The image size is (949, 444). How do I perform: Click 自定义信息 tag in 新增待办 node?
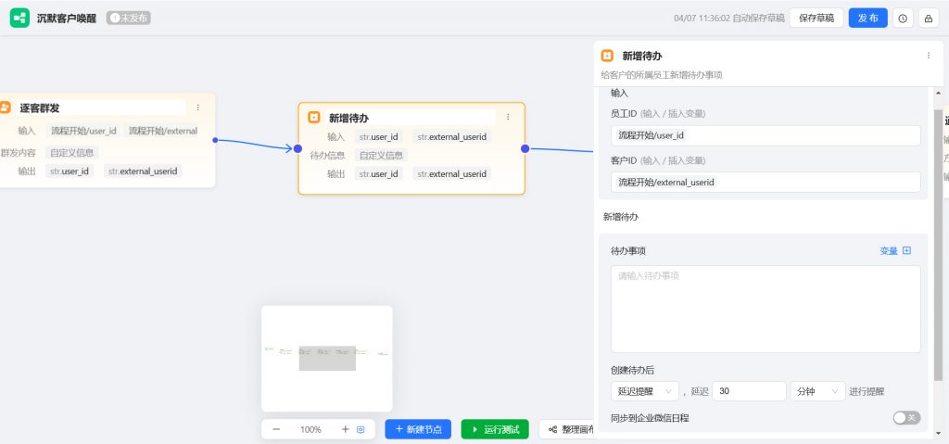click(381, 155)
